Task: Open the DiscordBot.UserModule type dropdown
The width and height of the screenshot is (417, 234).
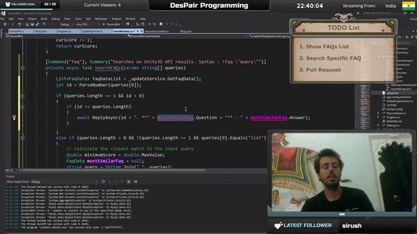Action: 188,36
